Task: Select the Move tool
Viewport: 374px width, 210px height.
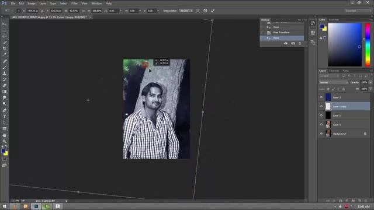Action: (x=4, y=24)
